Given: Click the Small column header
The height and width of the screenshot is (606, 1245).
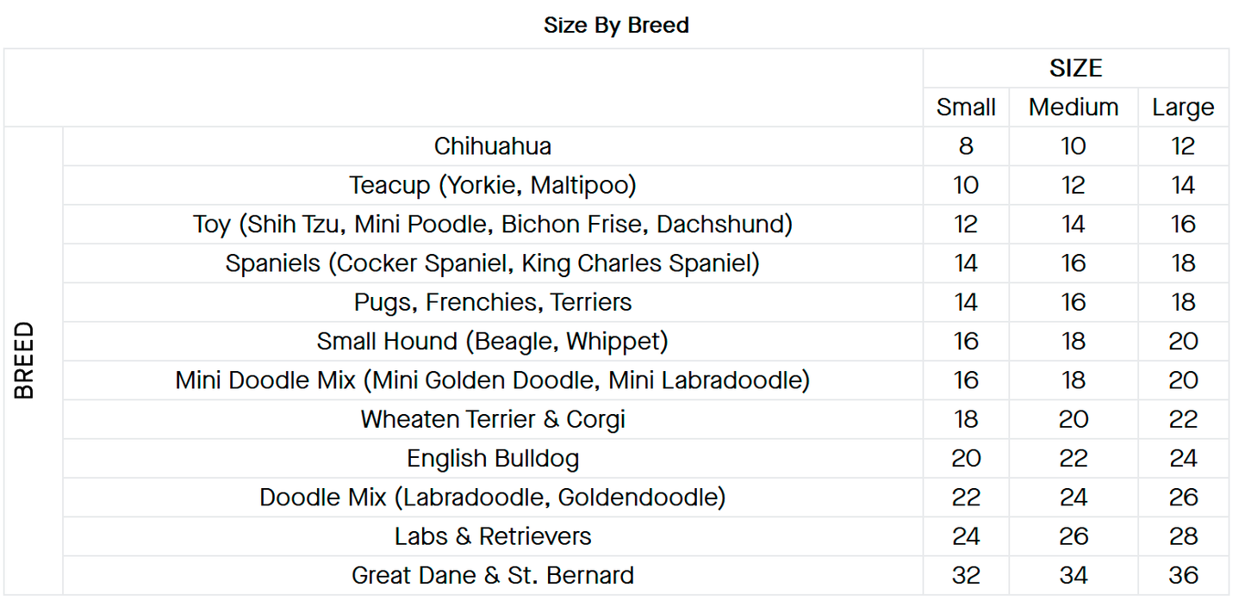Looking at the screenshot, I should 966,108.
